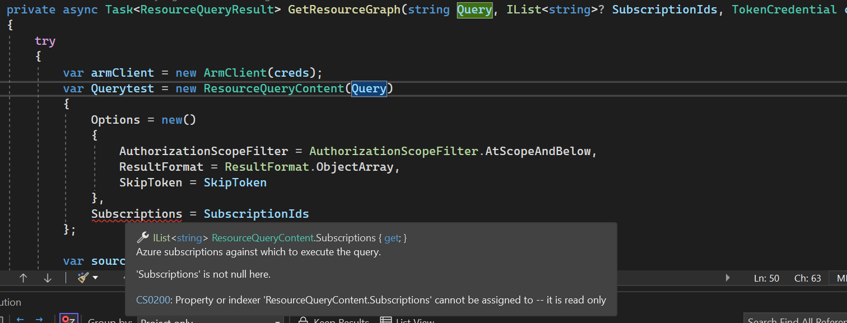Click the wrench property icon in the tooltip
The image size is (847, 323).
(142, 237)
